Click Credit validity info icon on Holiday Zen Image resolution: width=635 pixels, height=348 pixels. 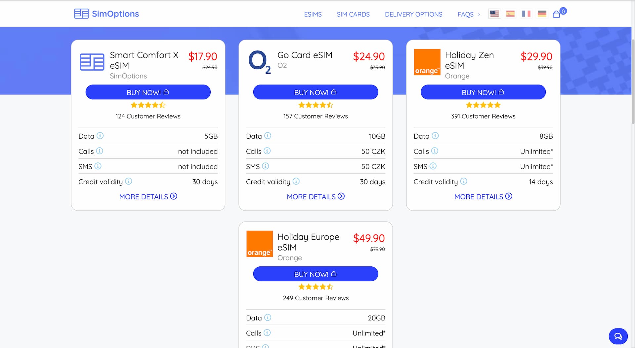point(464,181)
